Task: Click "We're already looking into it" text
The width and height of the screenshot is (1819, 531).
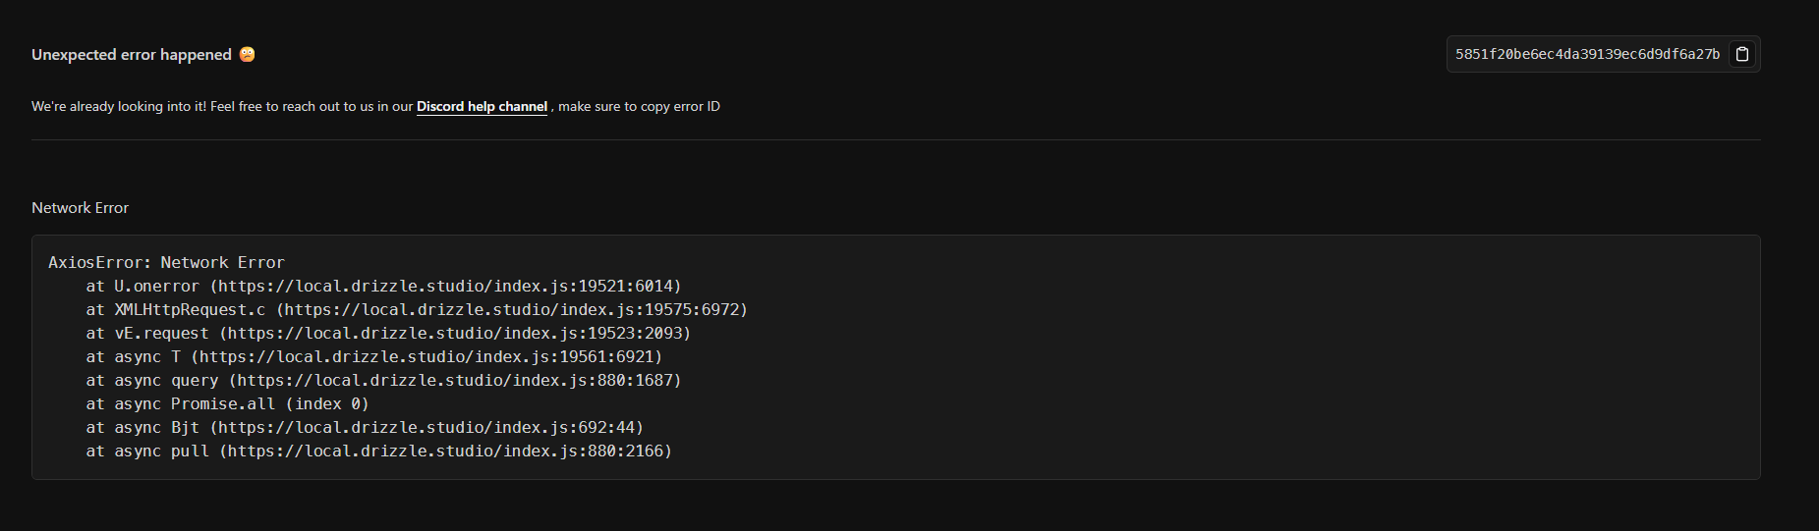Action: point(119,106)
